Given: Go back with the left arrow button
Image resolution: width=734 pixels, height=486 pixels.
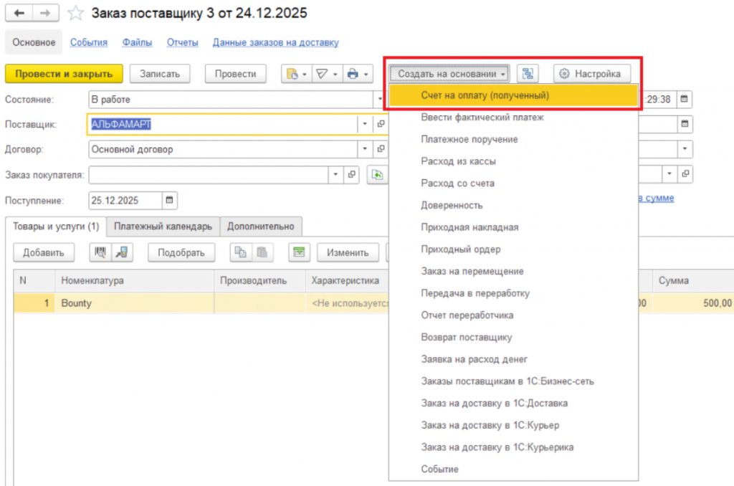Looking at the screenshot, I should point(19,13).
